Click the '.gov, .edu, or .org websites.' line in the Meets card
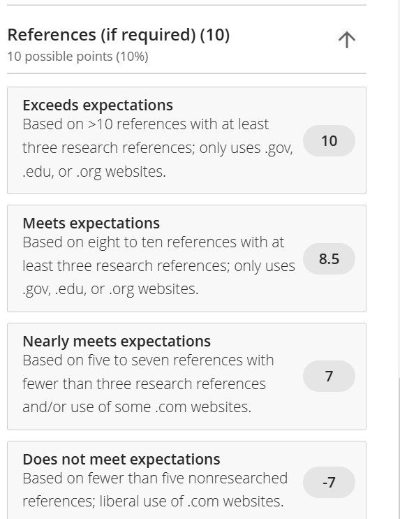 coord(110,289)
